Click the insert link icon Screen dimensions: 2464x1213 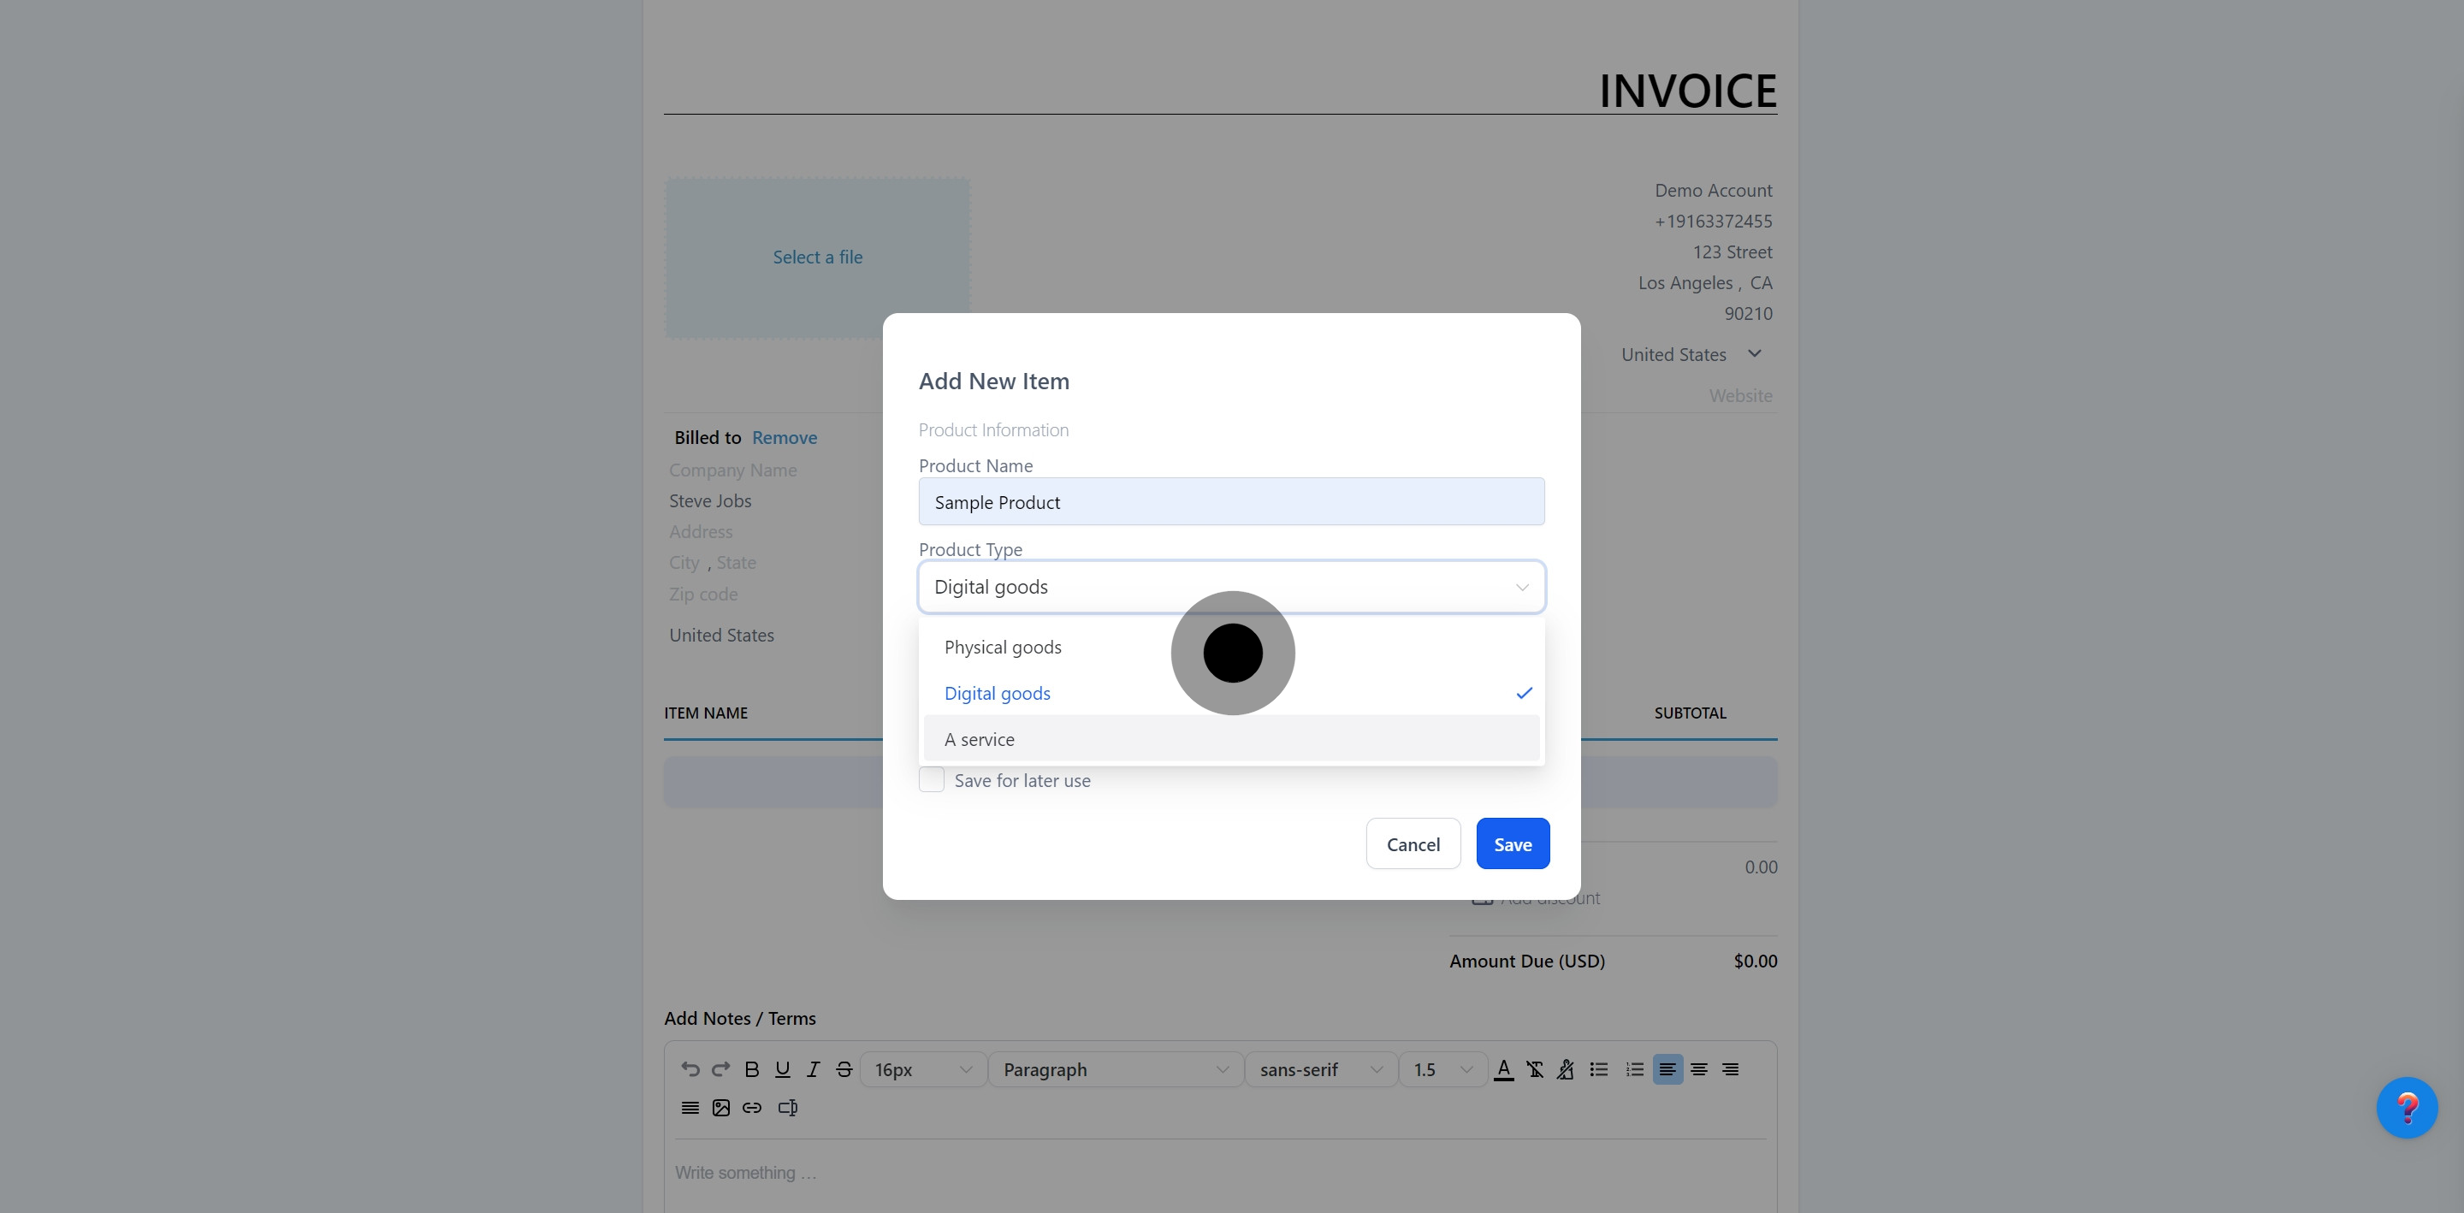[752, 1108]
